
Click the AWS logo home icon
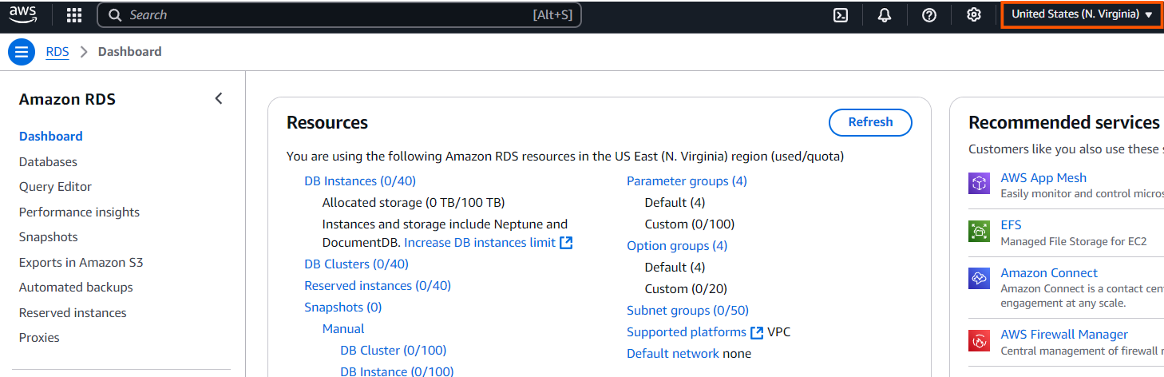(24, 14)
